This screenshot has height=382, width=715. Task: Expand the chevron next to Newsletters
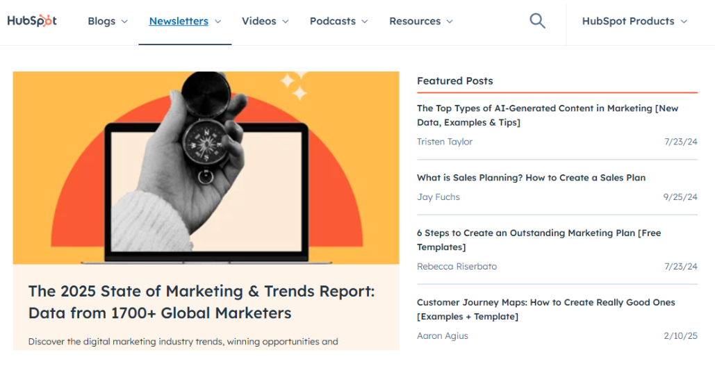tap(218, 22)
